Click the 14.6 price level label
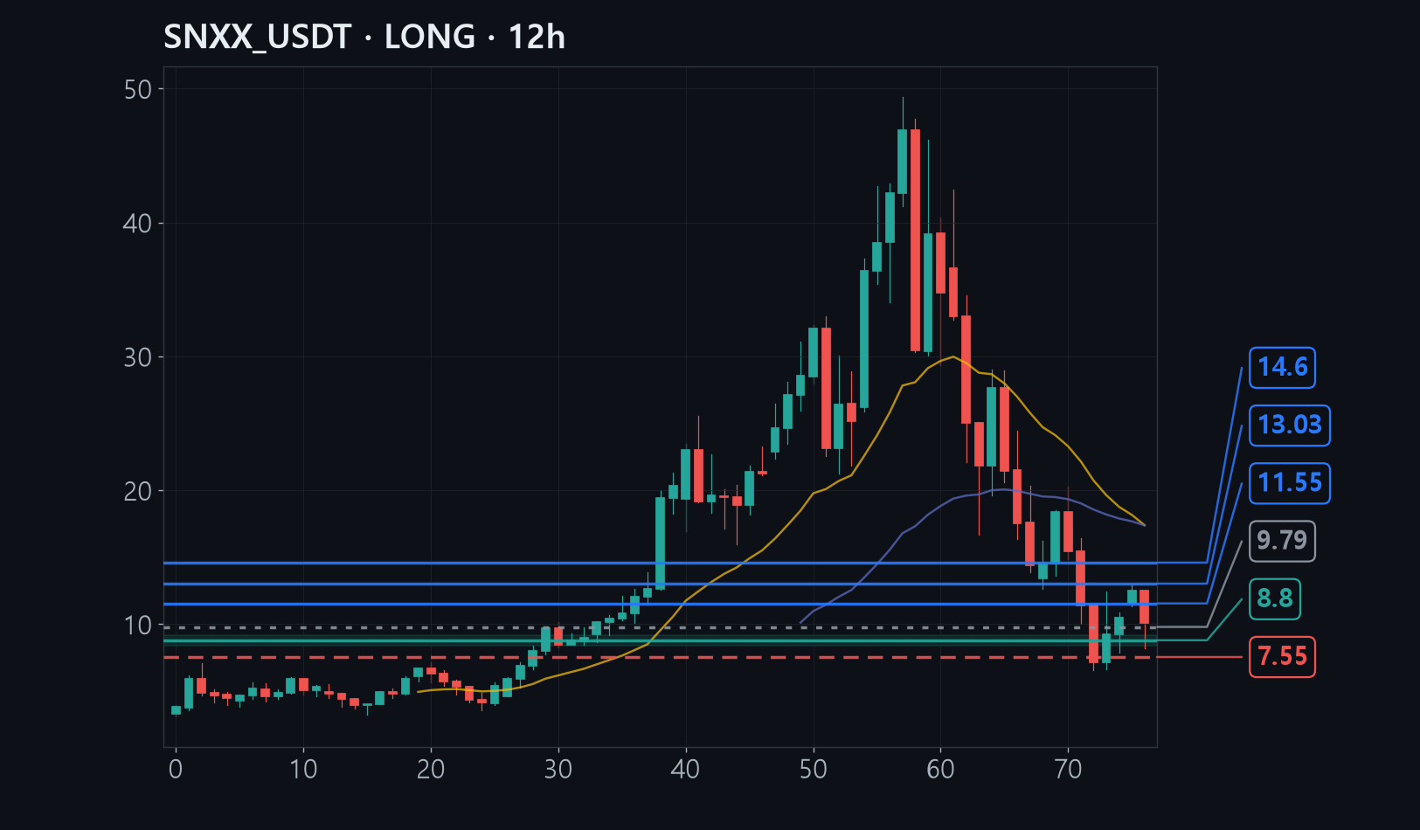This screenshot has height=830, width=1420. pyautogui.click(x=1282, y=367)
